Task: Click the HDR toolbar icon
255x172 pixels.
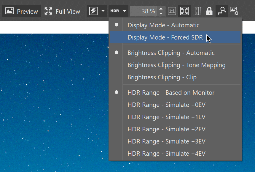Action: [x=114, y=10]
